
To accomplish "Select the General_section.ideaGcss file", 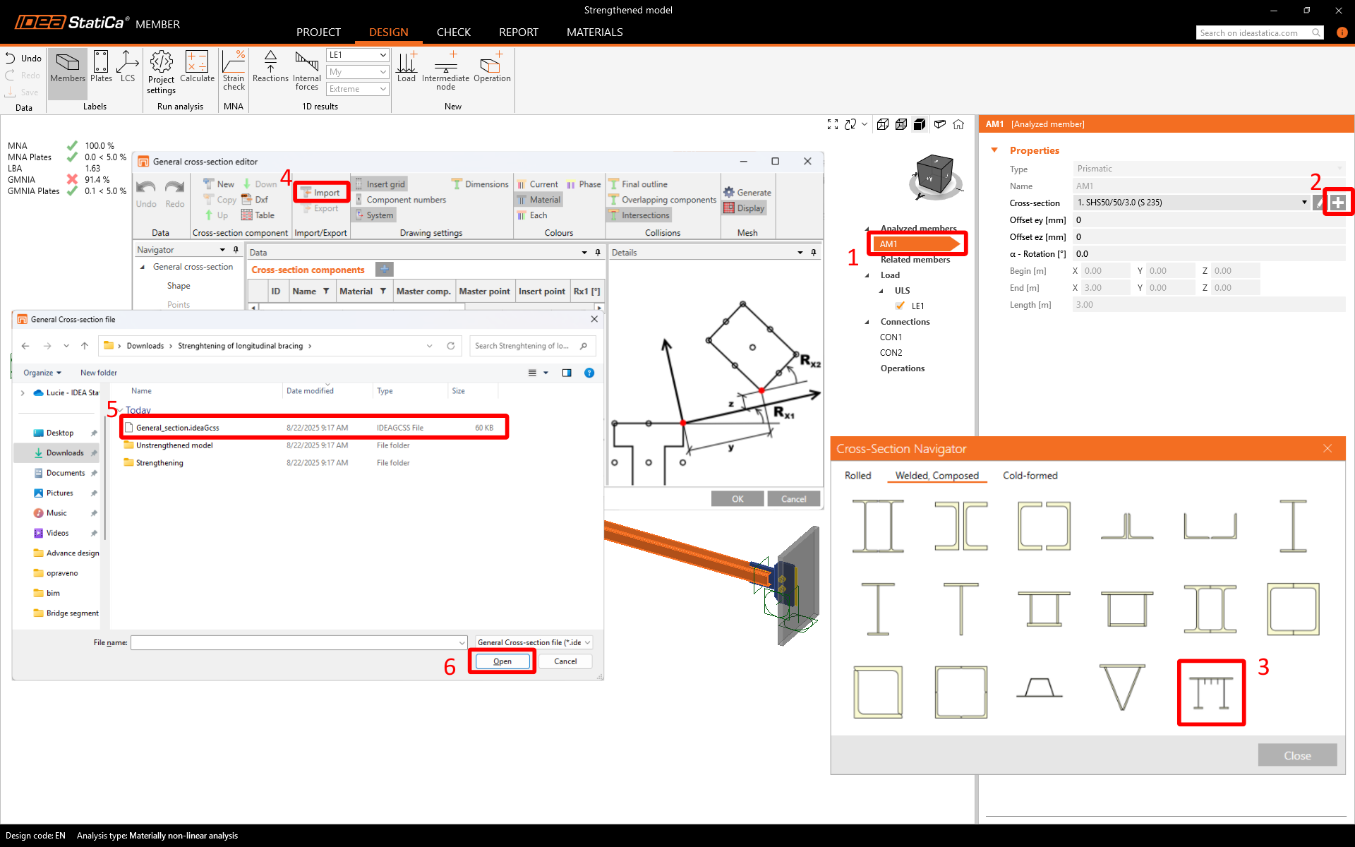I will click(177, 428).
